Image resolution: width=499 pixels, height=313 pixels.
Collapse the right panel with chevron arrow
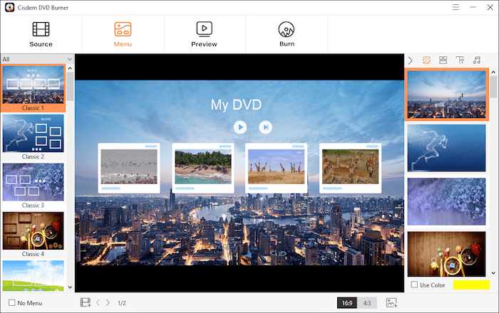(x=410, y=60)
